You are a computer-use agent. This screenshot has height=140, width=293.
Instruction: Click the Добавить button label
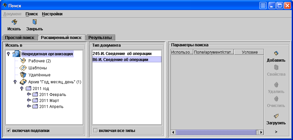(276, 60)
